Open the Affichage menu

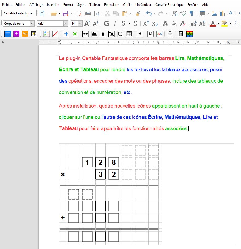36,5
